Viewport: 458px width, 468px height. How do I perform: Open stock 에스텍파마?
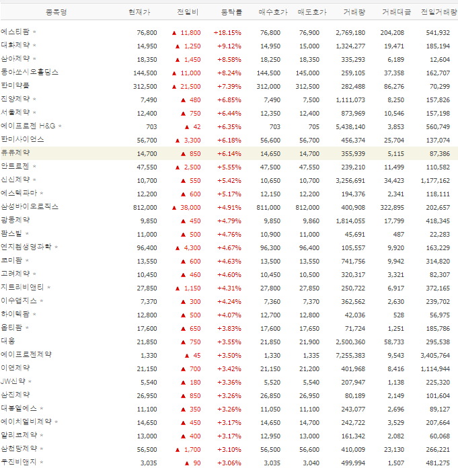click(x=19, y=193)
